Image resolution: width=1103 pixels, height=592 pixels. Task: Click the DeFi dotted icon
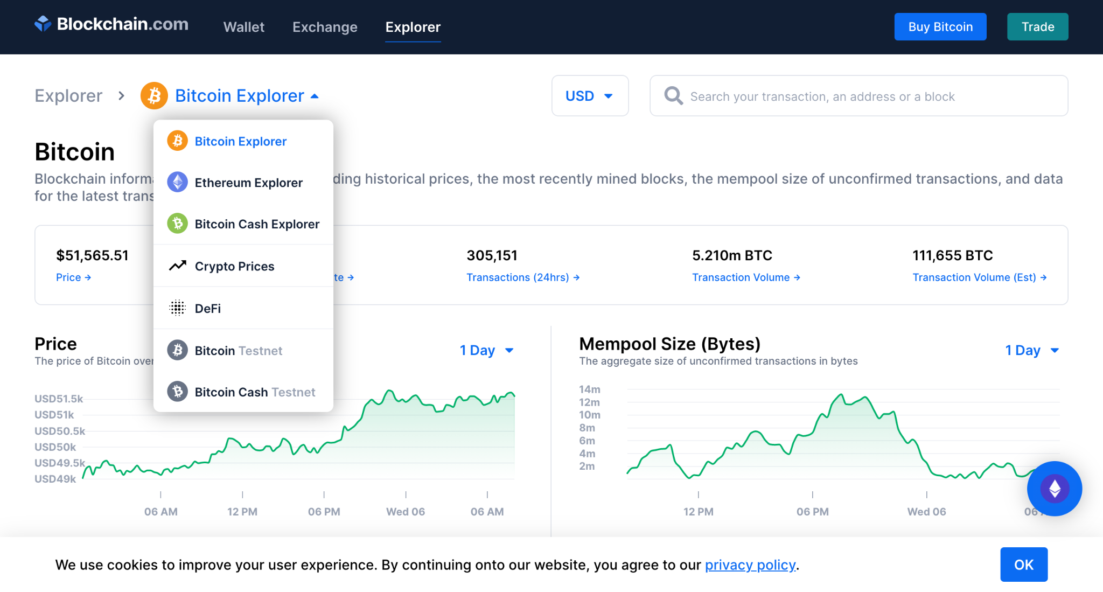pos(177,308)
